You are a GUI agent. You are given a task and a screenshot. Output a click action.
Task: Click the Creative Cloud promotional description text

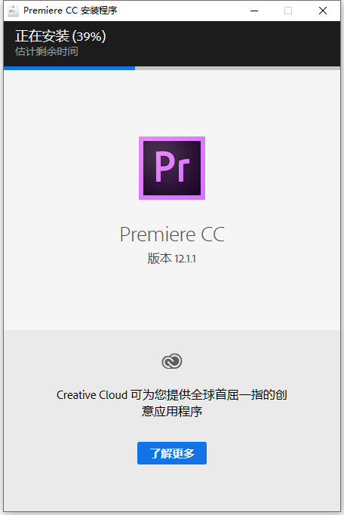172,403
